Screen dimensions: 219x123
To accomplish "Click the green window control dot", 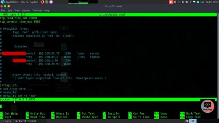I will coord(5,6).
